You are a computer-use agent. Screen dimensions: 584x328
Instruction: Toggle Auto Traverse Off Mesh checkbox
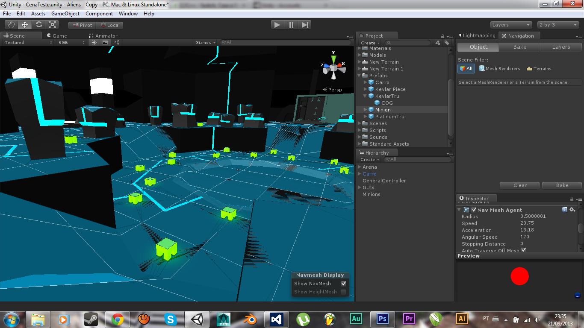tap(524, 250)
